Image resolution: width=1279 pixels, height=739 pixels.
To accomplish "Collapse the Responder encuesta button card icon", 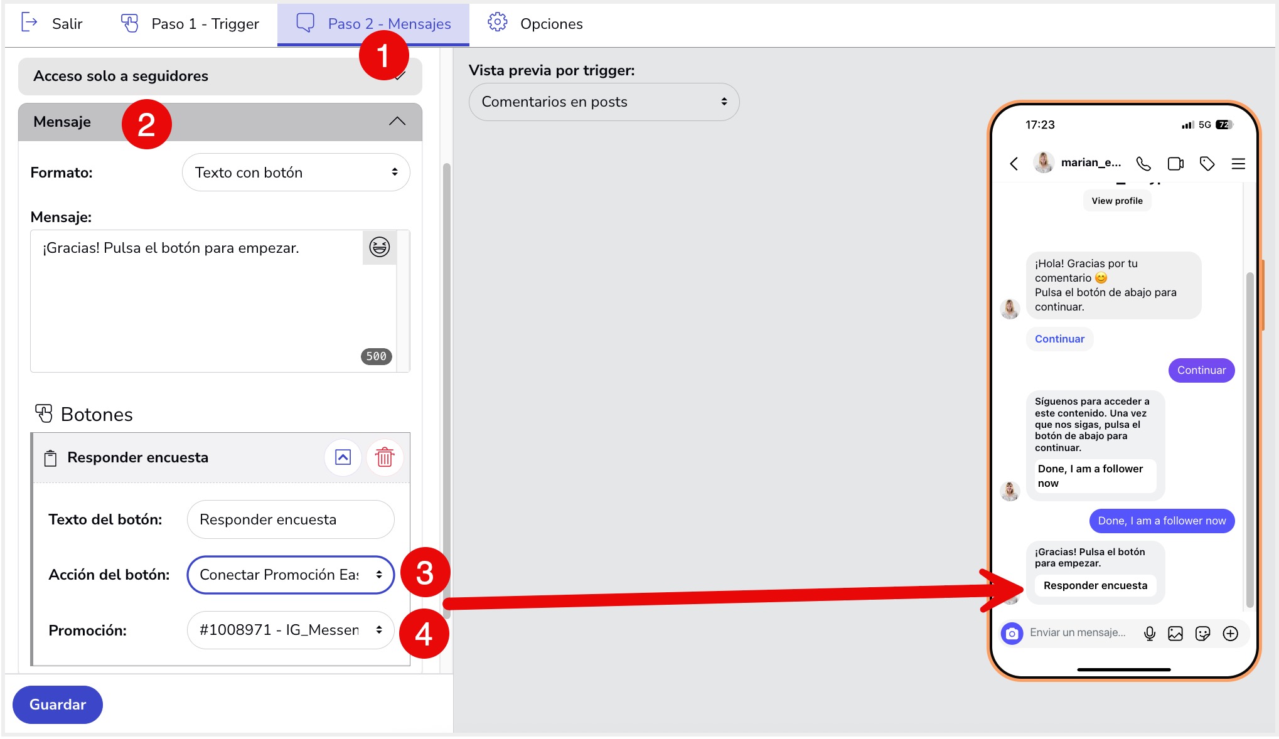I will [343, 457].
